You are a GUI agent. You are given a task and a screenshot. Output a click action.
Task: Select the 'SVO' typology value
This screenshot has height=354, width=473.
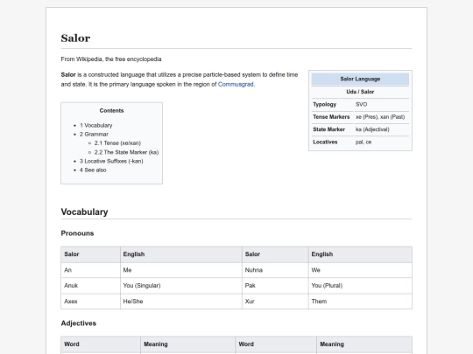coord(362,105)
